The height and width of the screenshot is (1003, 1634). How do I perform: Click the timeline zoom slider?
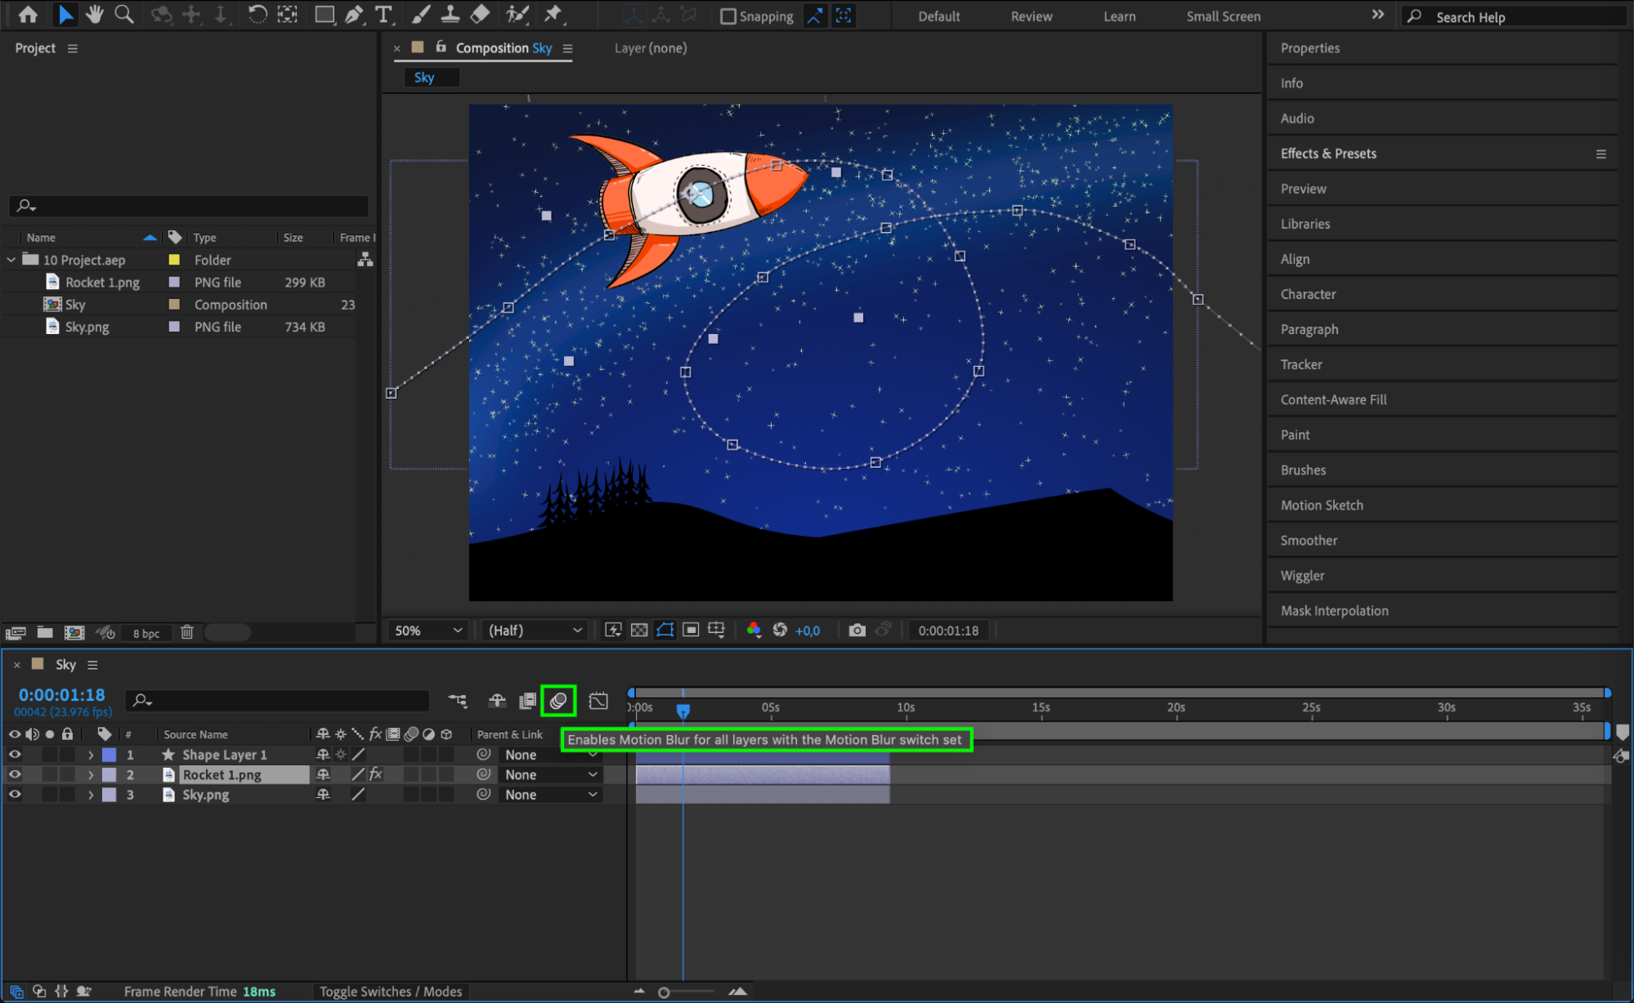[x=665, y=992]
